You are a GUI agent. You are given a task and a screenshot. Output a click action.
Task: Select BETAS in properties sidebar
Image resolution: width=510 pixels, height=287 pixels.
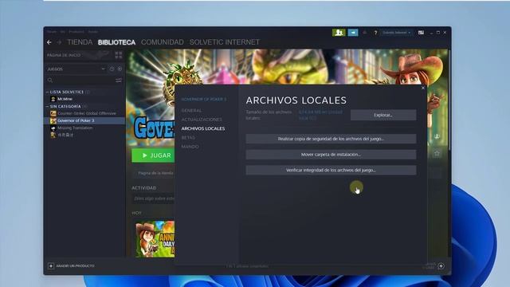click(x=188, y=138)
